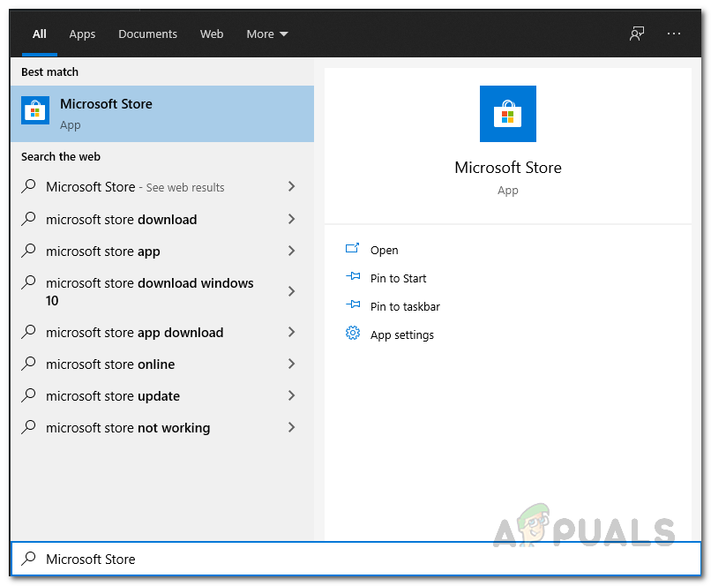The width and height of the screenshot is (711, 586).
Task: Switch to the Apps tab
Action: 82,34
